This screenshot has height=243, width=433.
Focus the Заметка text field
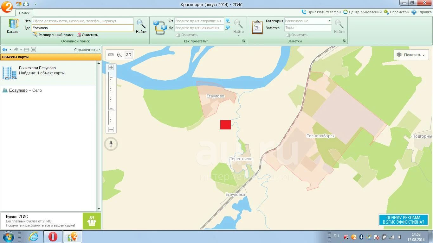click(x=308, y=28)
